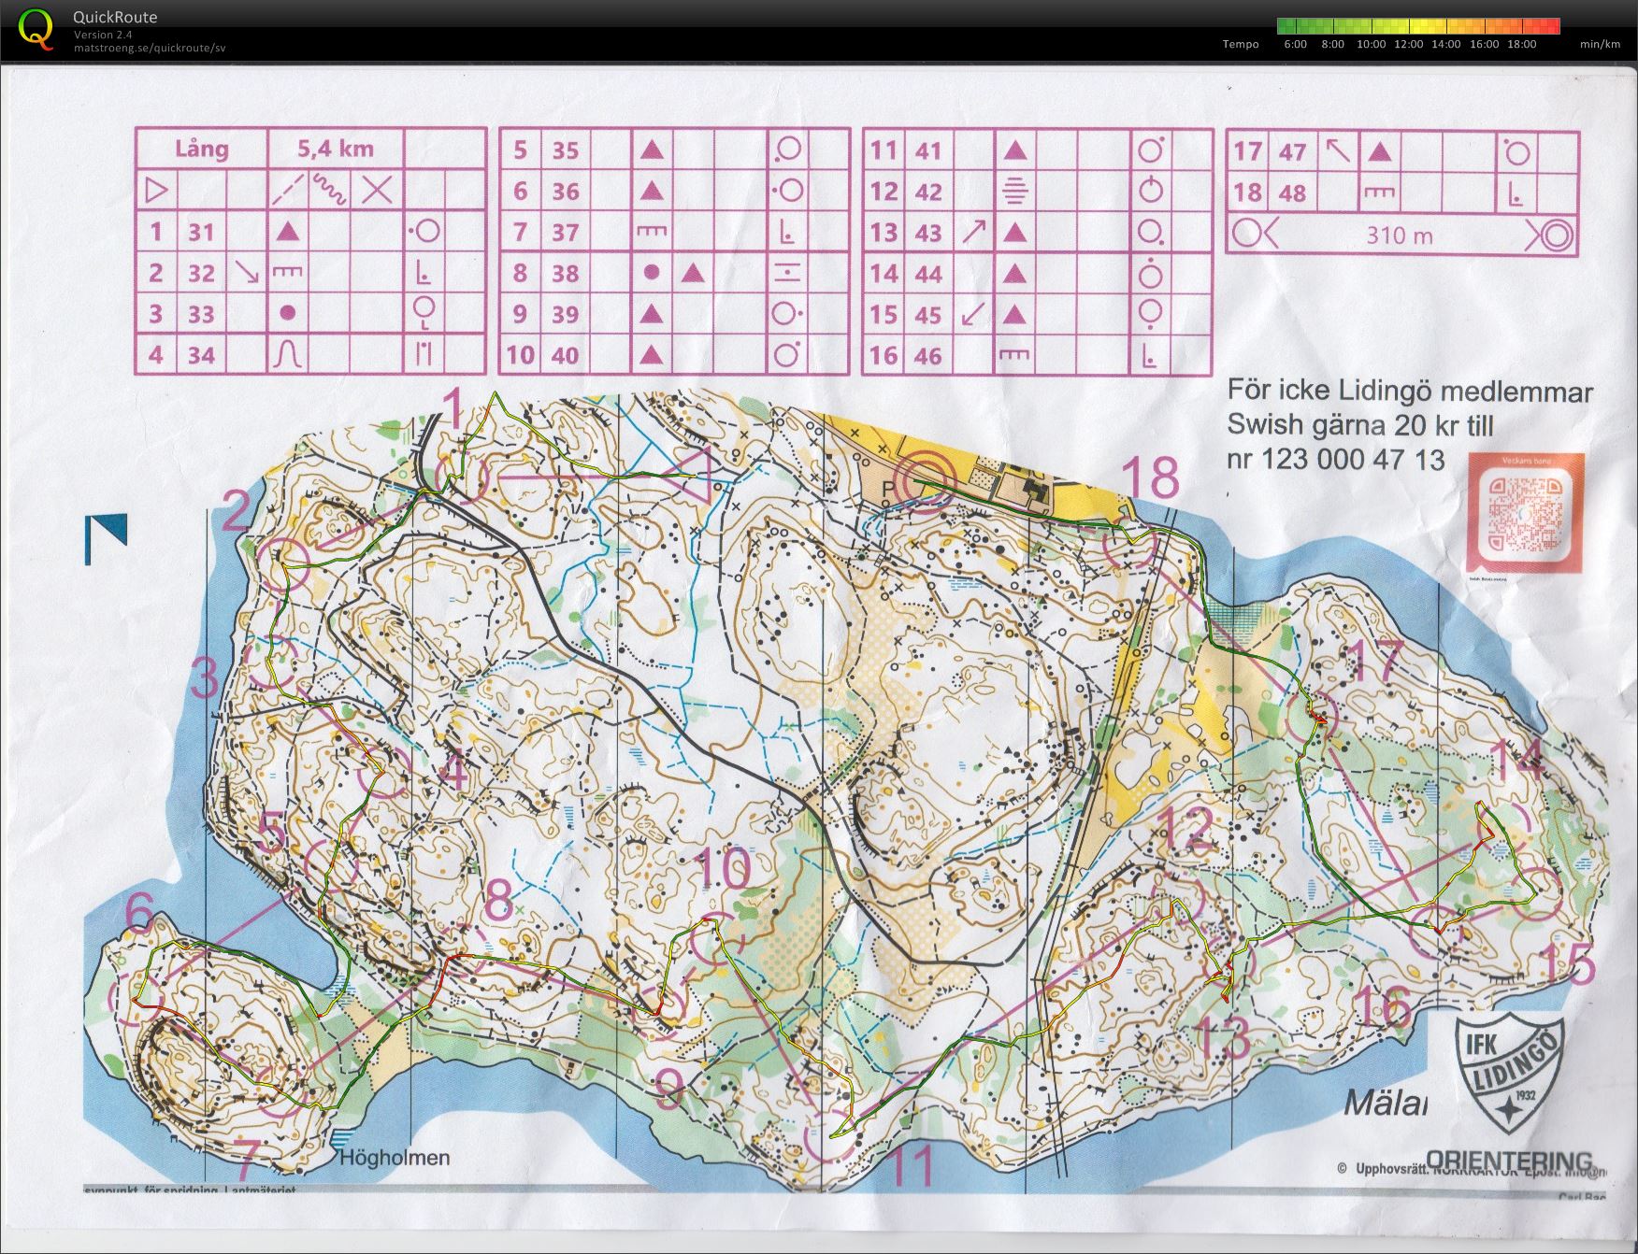This screenshot has width=1638, height=1254.
Task: Click the blue north arrow on the map
Action: click(x=107, y=539)
